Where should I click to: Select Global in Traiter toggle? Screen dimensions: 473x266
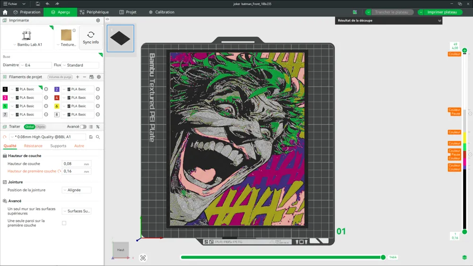point(29,127)
